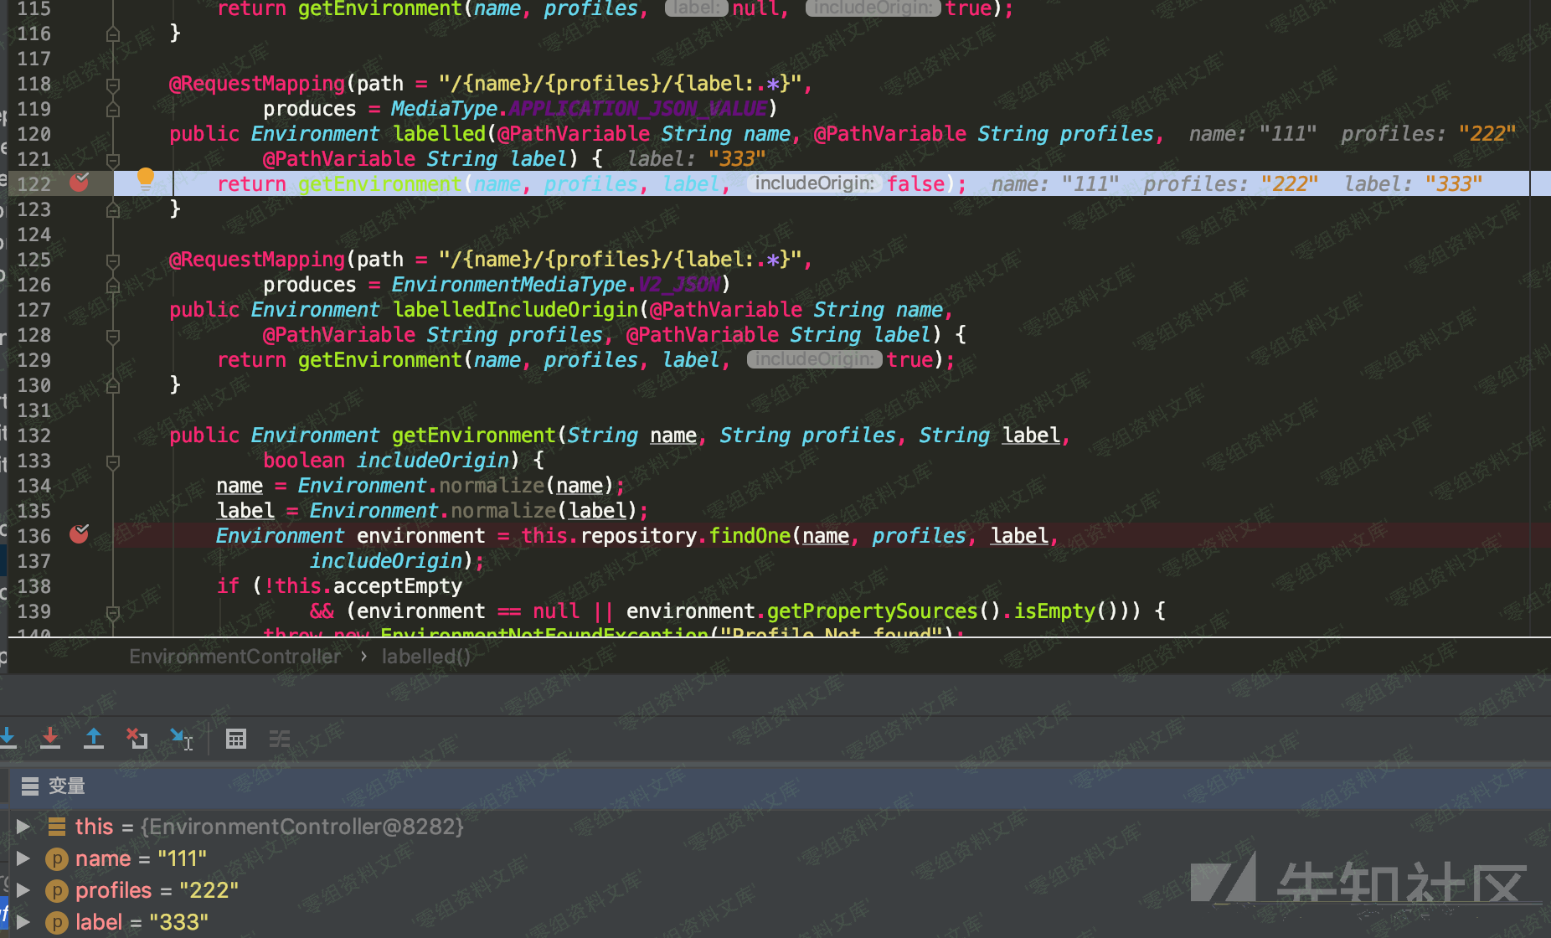Toggle the breakpoint on line 122
Screen dimensions: 1551x938
pos(80,183)
